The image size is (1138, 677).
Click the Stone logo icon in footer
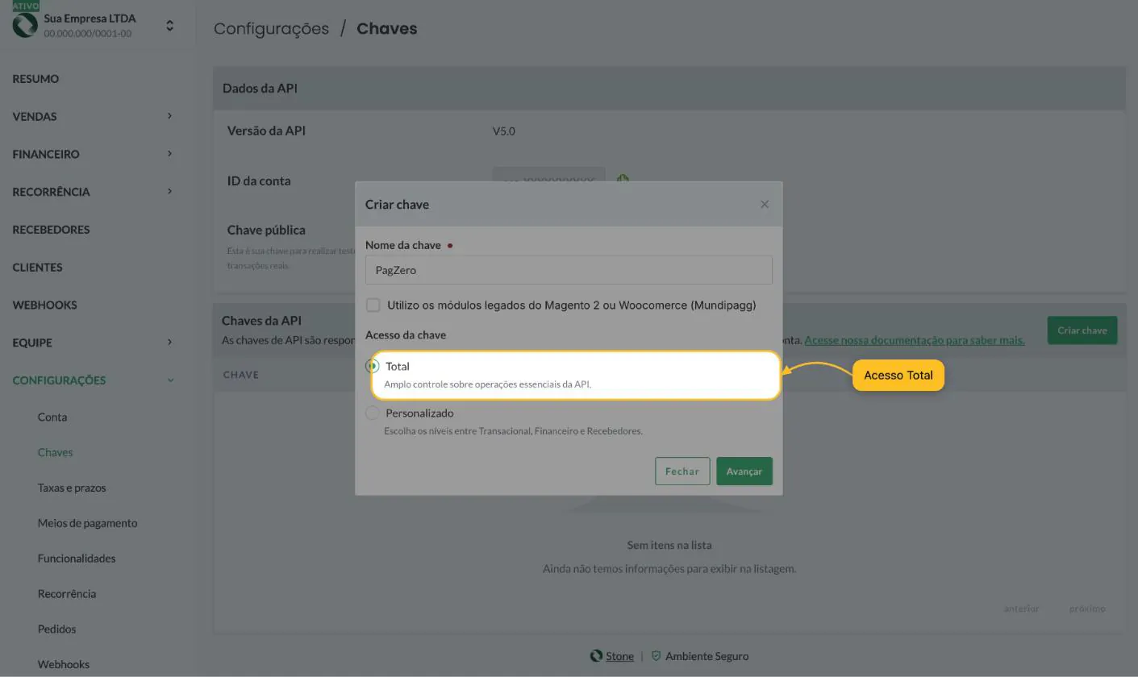coord(596,656)
